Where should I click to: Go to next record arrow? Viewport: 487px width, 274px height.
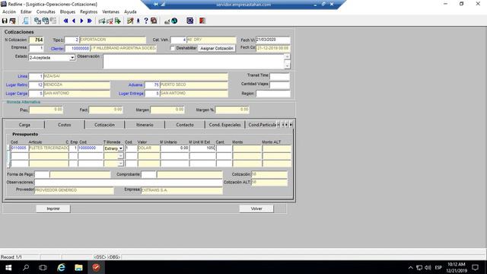coord(81,21)
